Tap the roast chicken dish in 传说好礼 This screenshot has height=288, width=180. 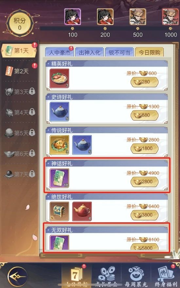point(59,145)
